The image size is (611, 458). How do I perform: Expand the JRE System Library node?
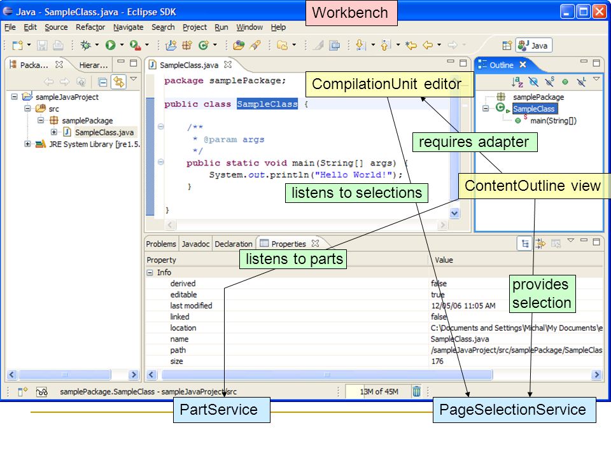27,144
